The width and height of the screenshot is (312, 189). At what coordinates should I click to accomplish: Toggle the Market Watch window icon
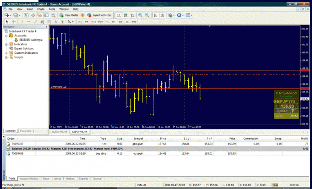tap(26, 15)
